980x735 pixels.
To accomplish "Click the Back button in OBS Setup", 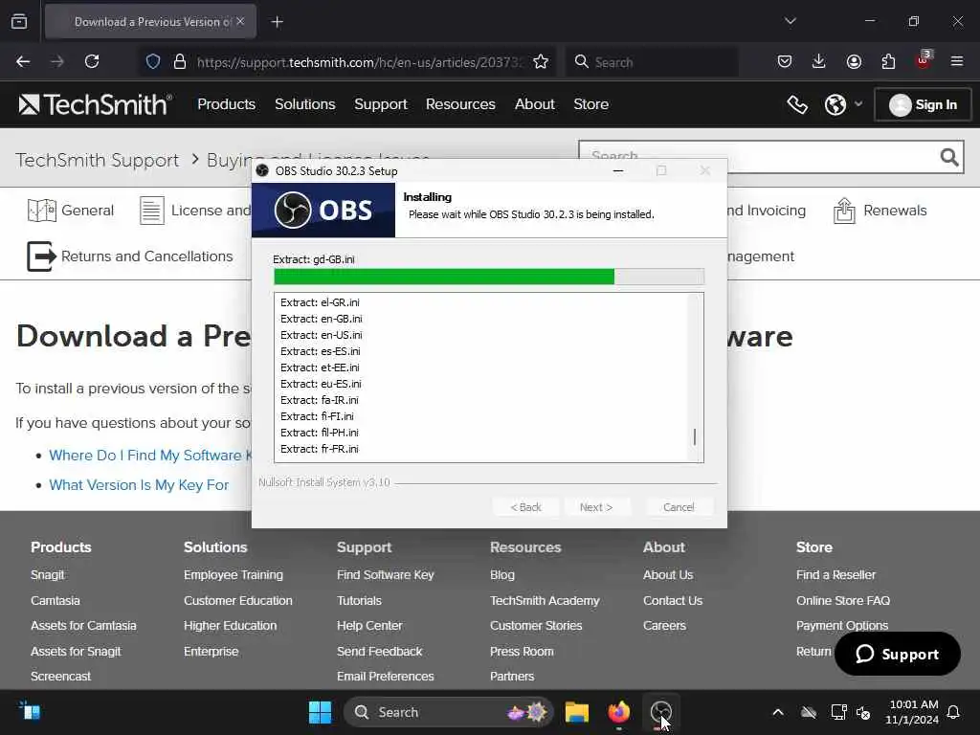I will (525, 507).
